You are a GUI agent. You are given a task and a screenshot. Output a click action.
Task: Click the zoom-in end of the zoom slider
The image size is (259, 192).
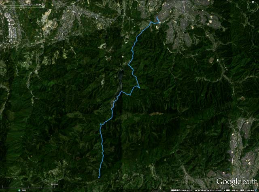tap(253, 24)
